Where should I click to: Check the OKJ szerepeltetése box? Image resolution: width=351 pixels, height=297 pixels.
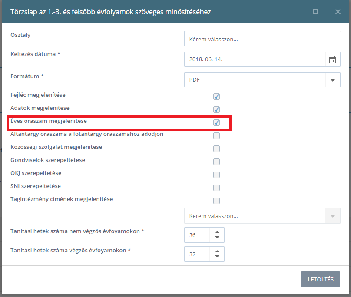point(216,175)
